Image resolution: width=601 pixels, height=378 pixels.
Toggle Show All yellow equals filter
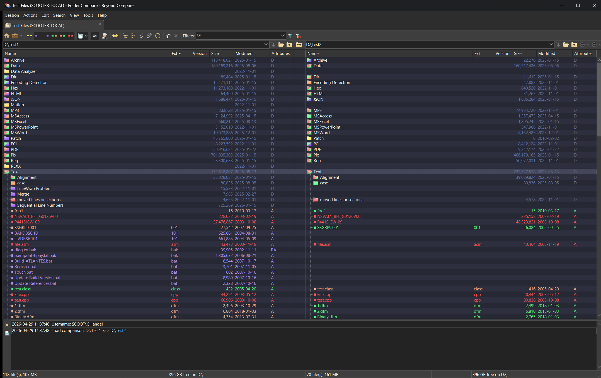tap(30, 36)
